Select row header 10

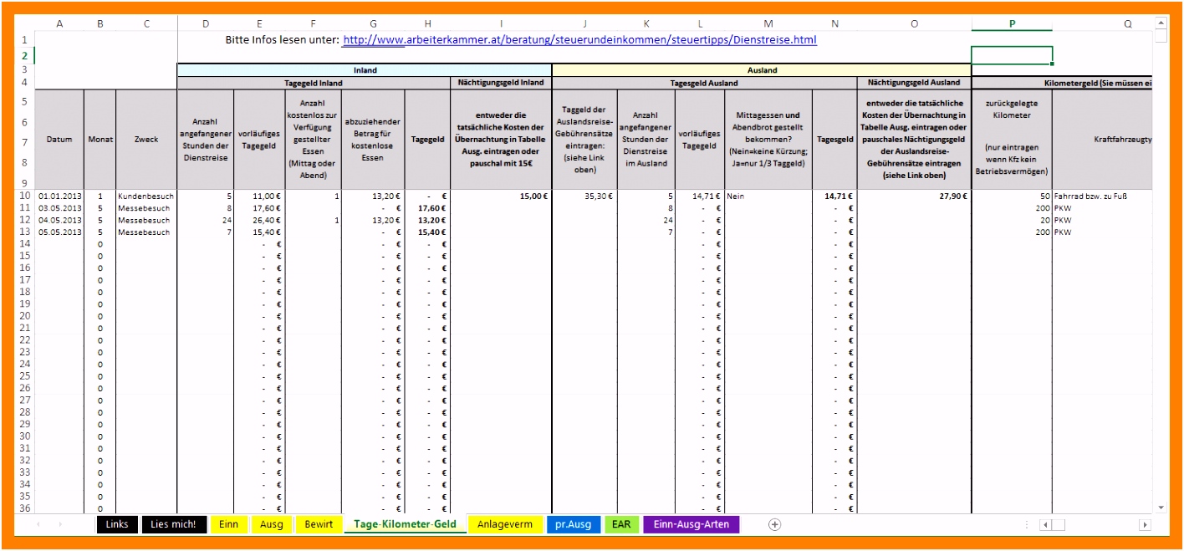point(24,196)
